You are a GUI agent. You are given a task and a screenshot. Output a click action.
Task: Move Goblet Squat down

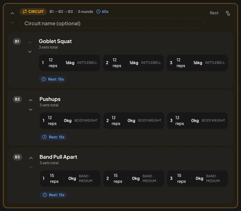30,52
